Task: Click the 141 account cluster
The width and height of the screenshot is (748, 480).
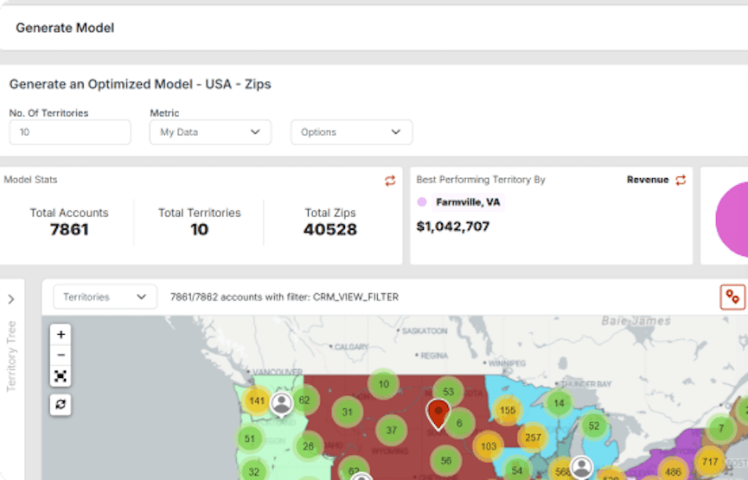Action: (x=257, y=400)
